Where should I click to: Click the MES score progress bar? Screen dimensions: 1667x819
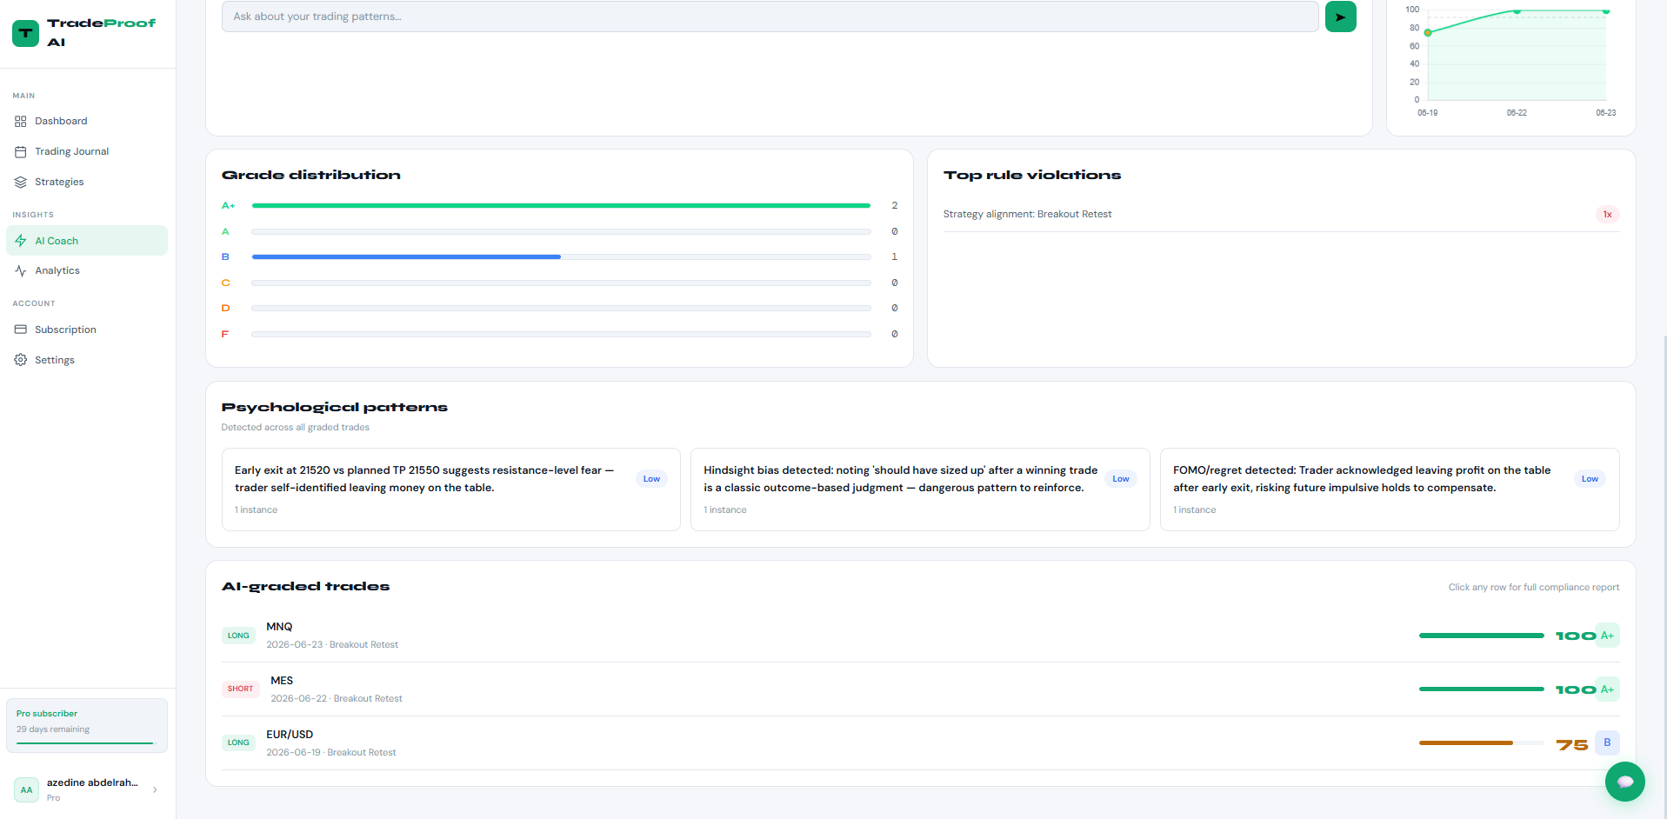pyautogui.click(x=1481, y=689)
